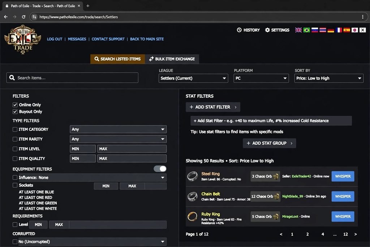Screen dimensions: 370x247
Task: Go to next results page arrow
Action: click(356, 234)
